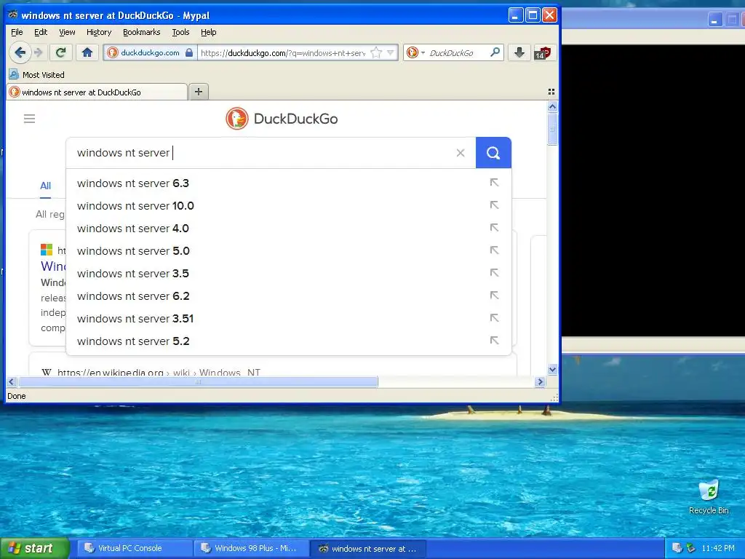Select suggestion windows nt server 10.0
Viewport: 745px width, 559px height.
click(288, 206)
